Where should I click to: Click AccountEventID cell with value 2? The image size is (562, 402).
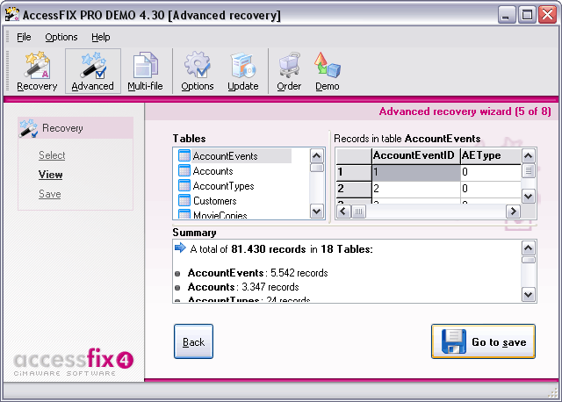click(416, 189)
